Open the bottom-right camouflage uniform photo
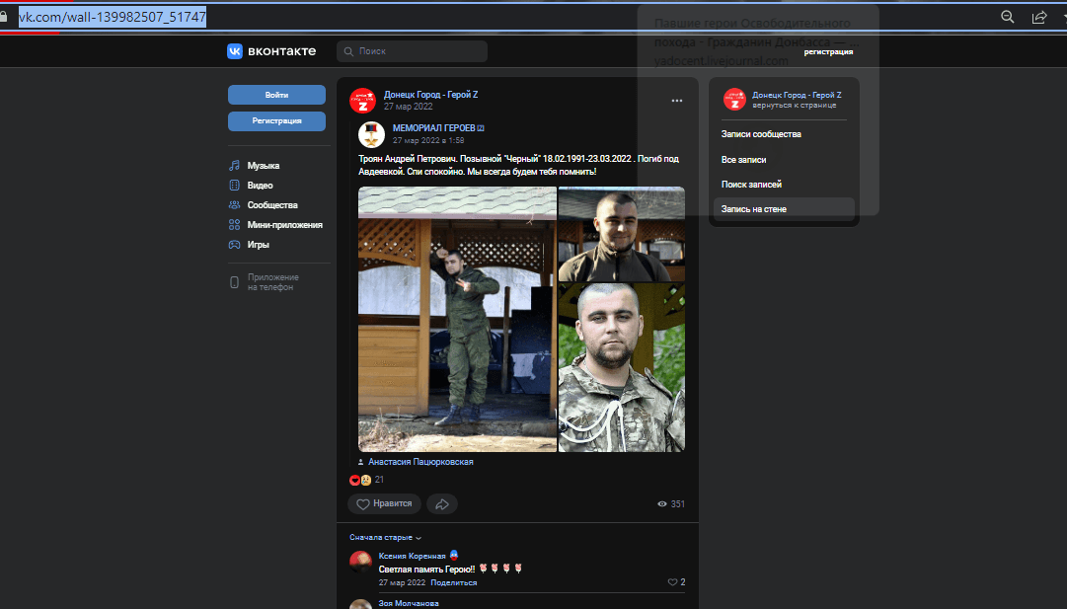The width and height of the screenshot is (1067, 609). click(622, 368)
